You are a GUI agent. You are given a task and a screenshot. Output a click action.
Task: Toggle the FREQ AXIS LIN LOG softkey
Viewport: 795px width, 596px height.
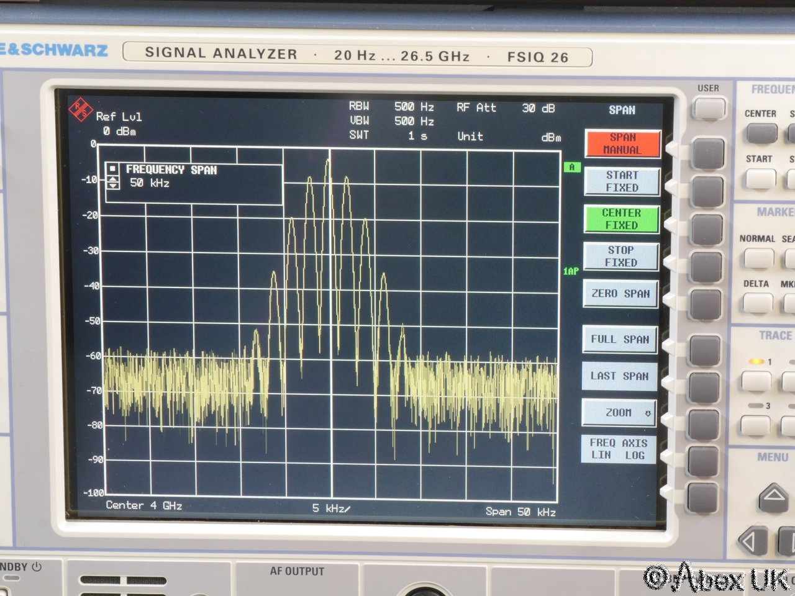619,449
